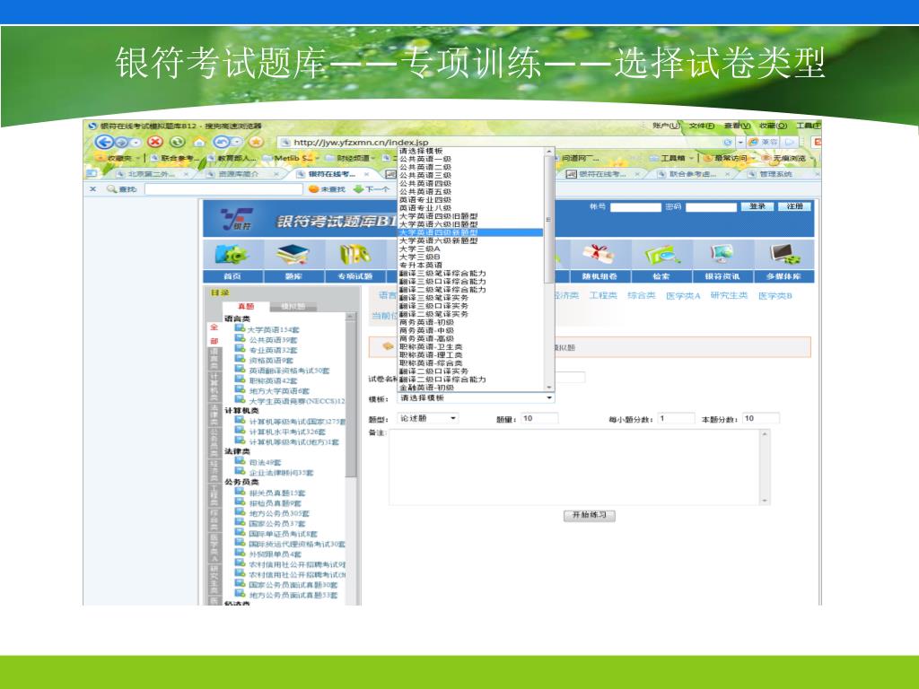Click the 帐号 account input field
Screen dimensions: 919x689
[635, 207]
